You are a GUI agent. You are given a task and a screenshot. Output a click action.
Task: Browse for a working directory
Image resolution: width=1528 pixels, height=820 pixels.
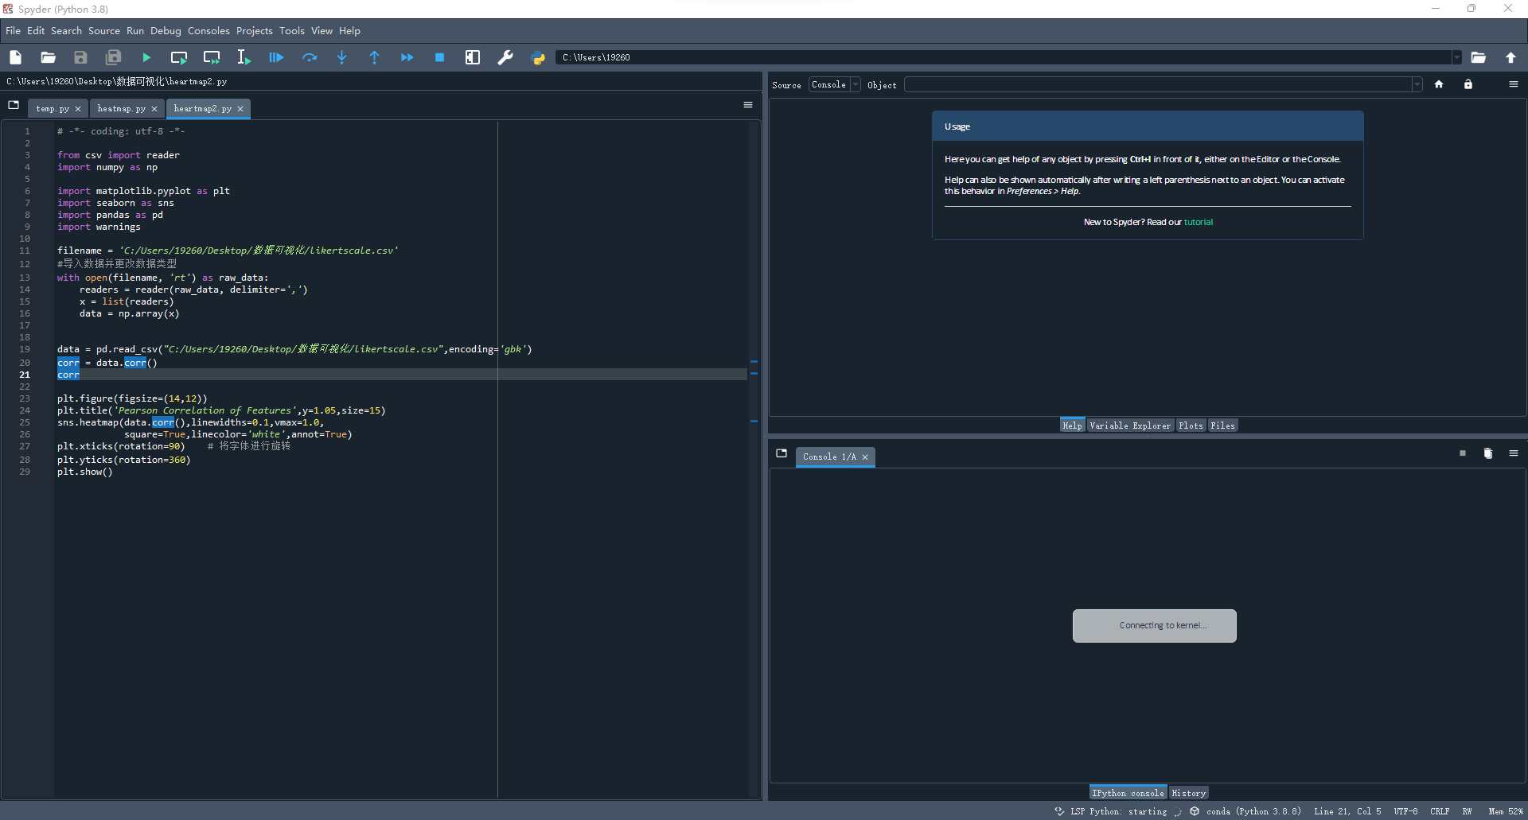tap(1479, 57)
